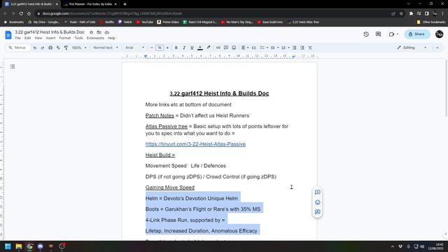Toggle Italic formatting
448x252 pixels.
click(184, 48)
